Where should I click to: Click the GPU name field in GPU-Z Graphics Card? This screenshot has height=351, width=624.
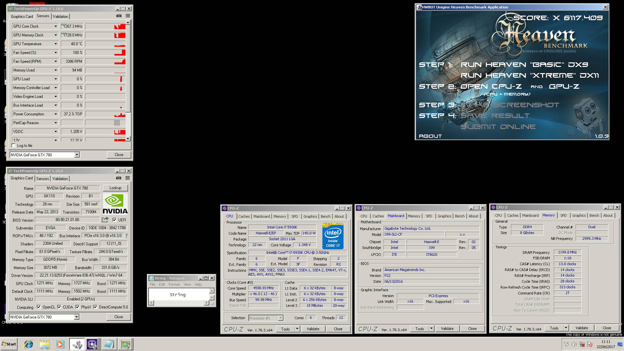[x=67, y=188]
